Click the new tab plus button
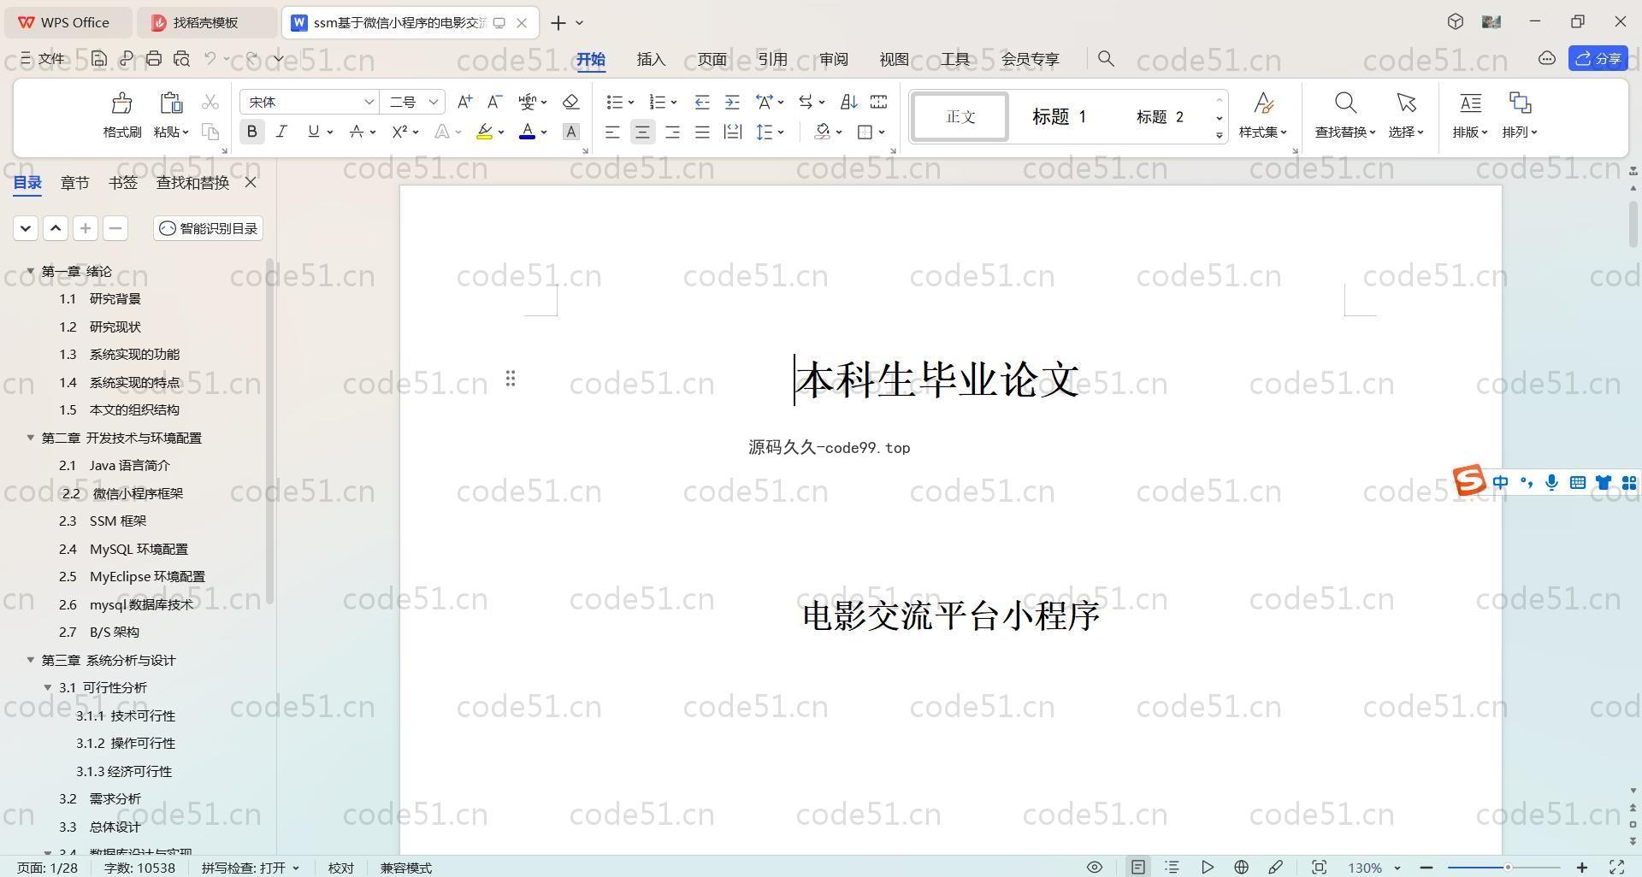This screenshot has height=877, width=1642. [x=558, y=22]
